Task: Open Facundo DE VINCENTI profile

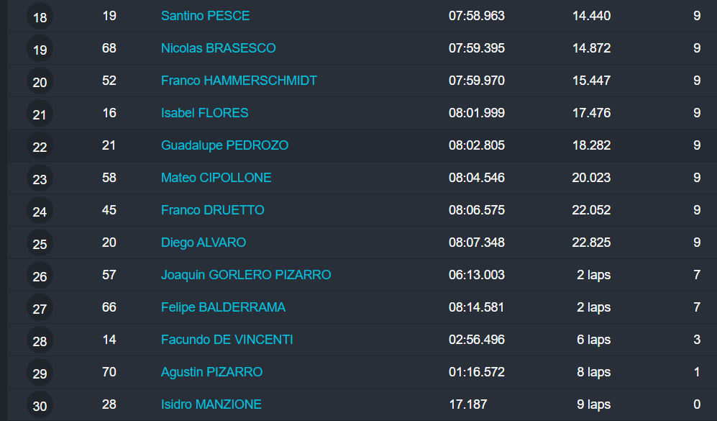Action: pos(227,340)
